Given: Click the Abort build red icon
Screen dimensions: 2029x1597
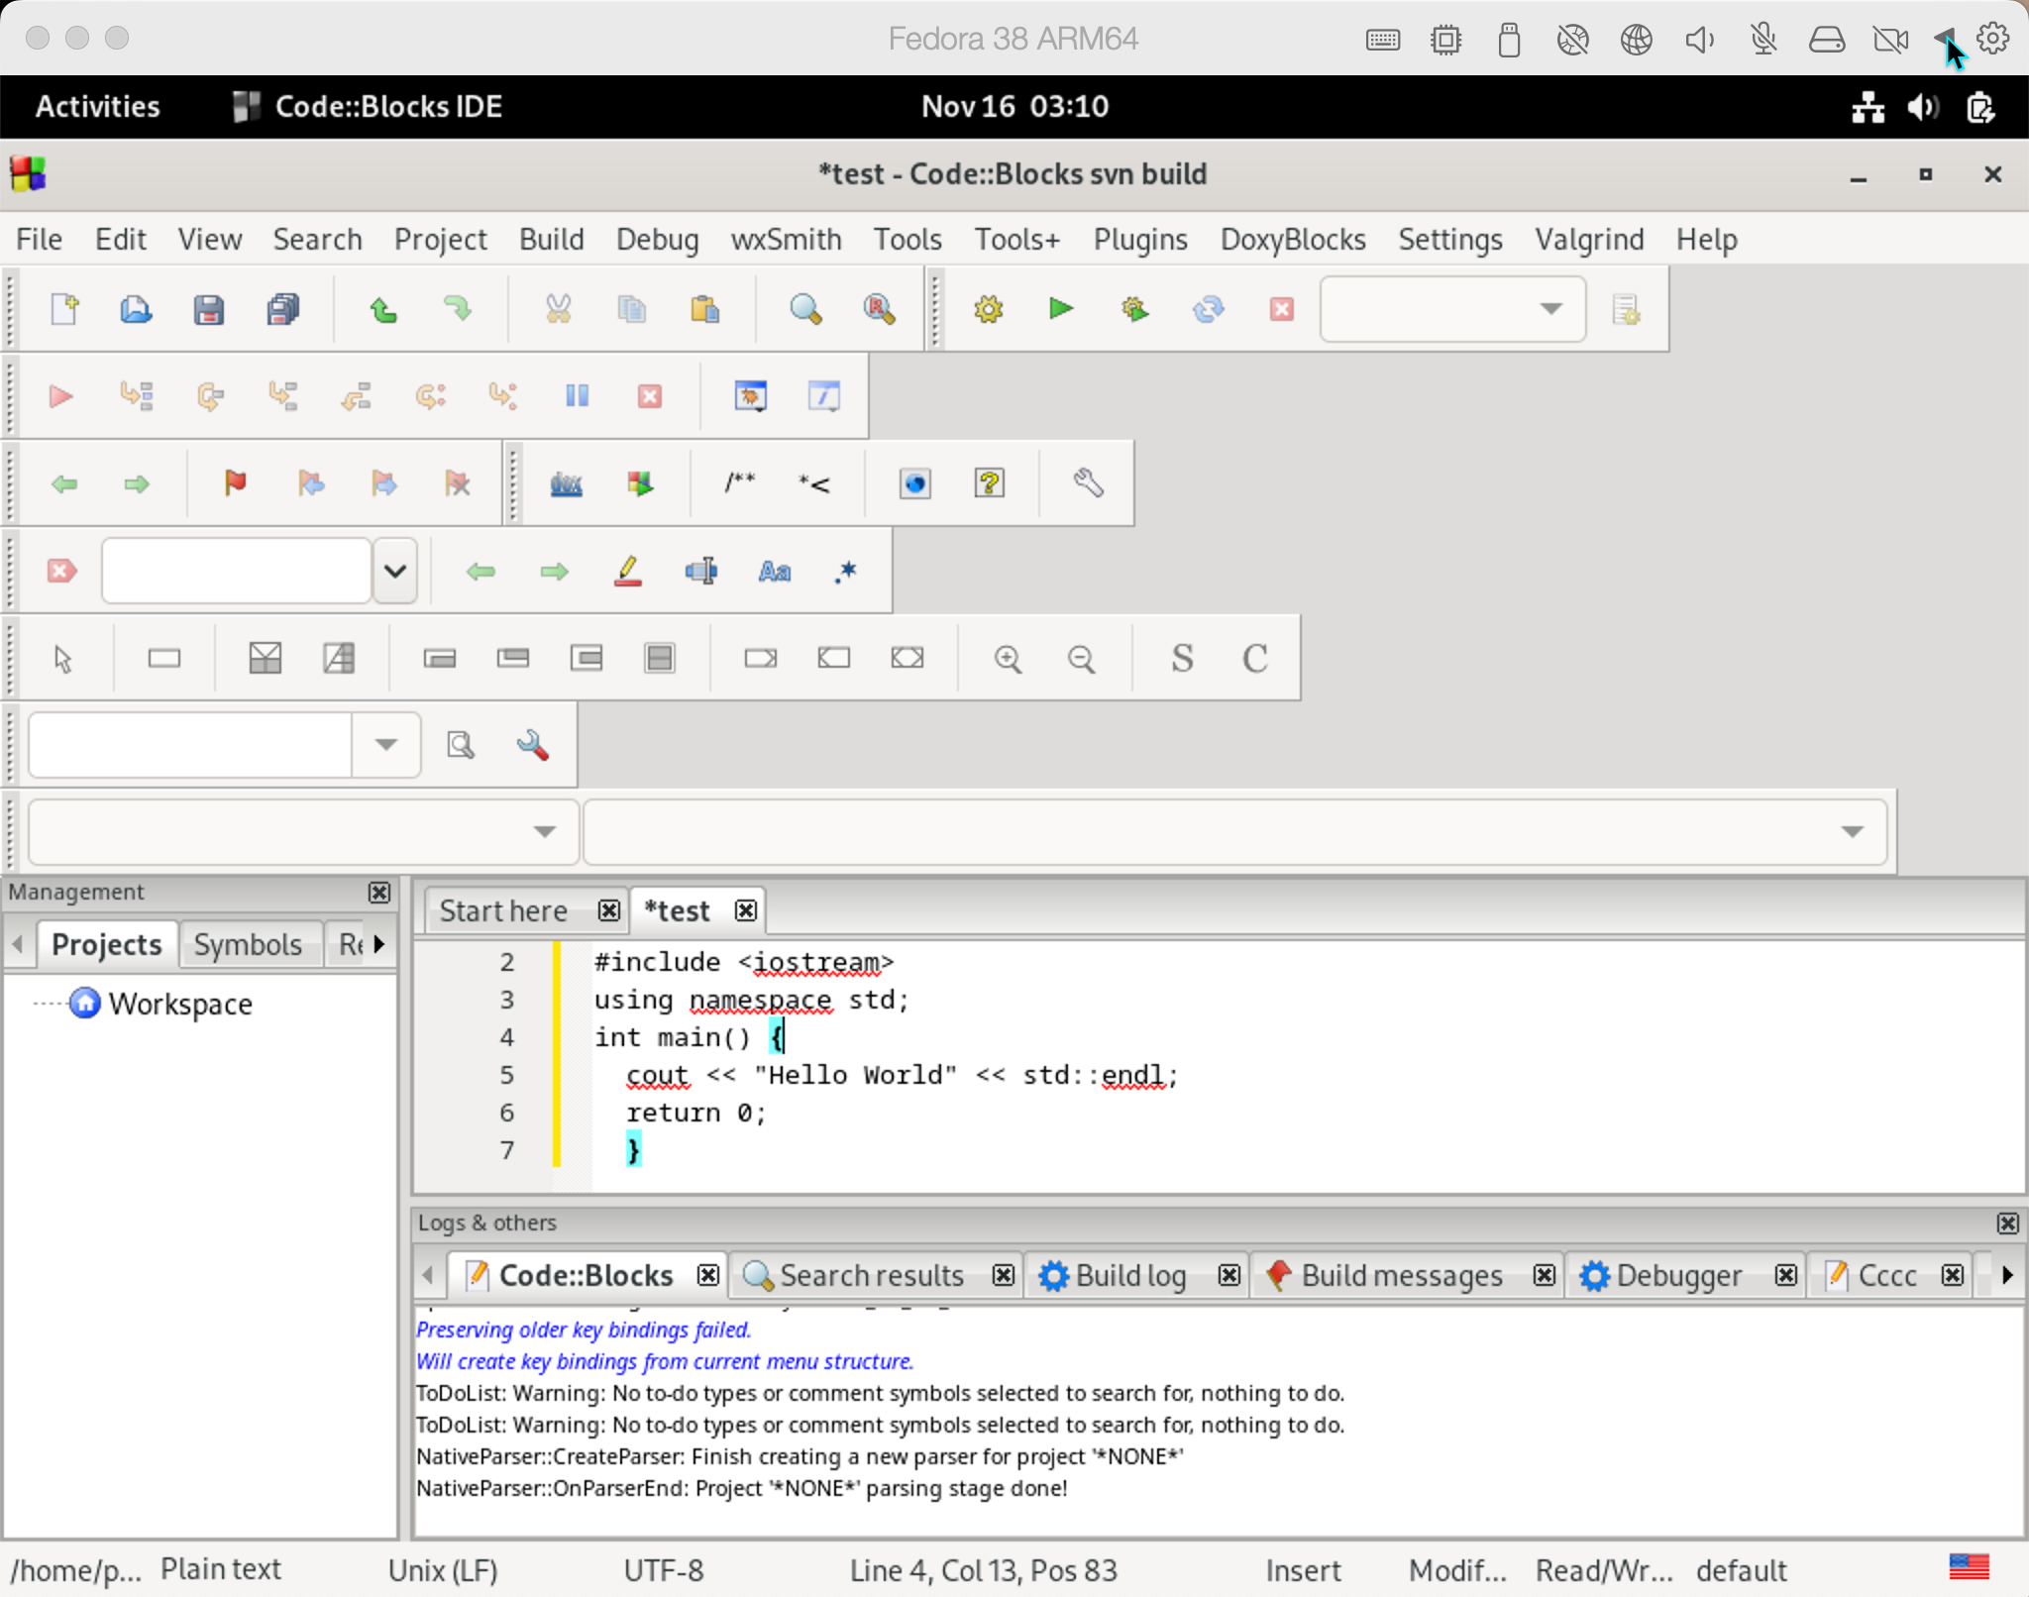Looking at the screenshot, I should point(1281,309).
